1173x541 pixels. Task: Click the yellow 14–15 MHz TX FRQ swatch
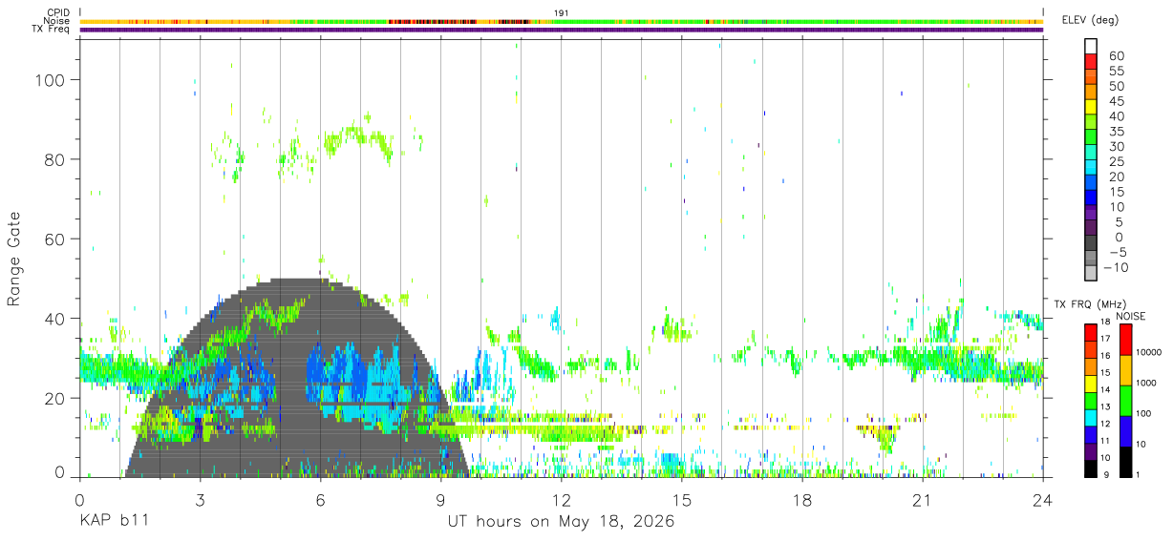pos(1091,382)
